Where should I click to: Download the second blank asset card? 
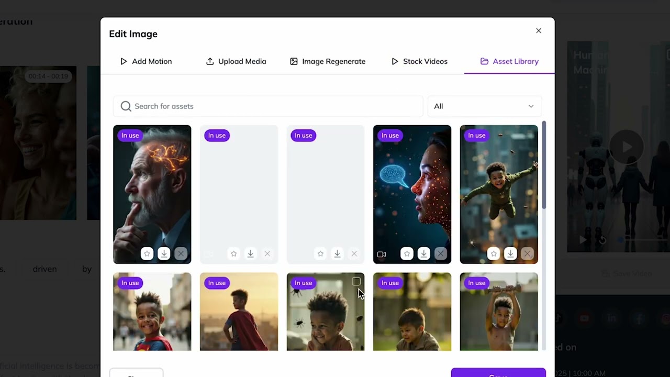337,254
